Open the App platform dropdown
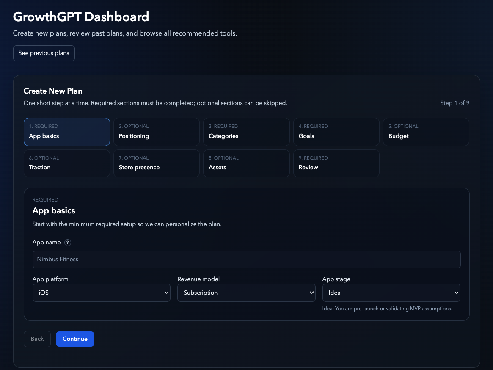Image resolution: width=493 pixels, height=370 pixels. coord(102,293)
